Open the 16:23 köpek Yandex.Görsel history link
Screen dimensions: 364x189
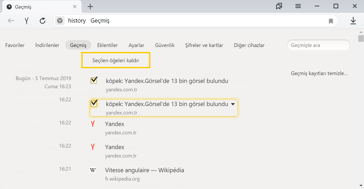coord(167,81)
